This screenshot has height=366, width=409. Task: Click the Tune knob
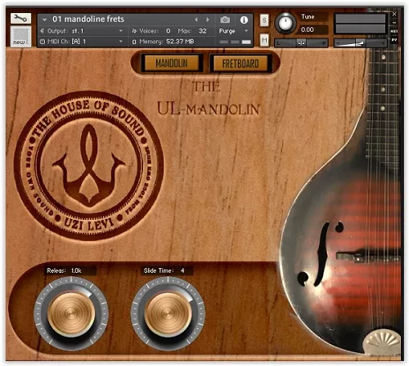[285, 23]
